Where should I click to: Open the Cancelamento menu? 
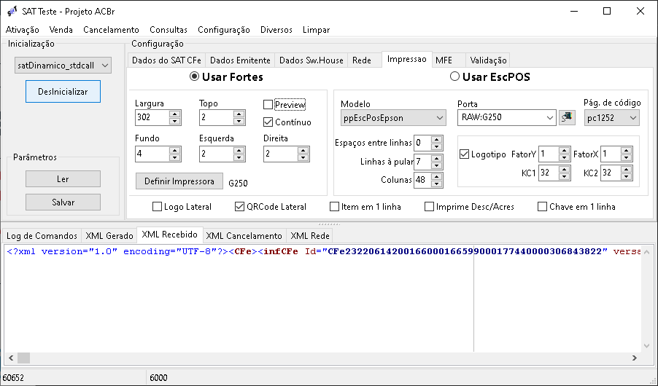click(111, 30)
